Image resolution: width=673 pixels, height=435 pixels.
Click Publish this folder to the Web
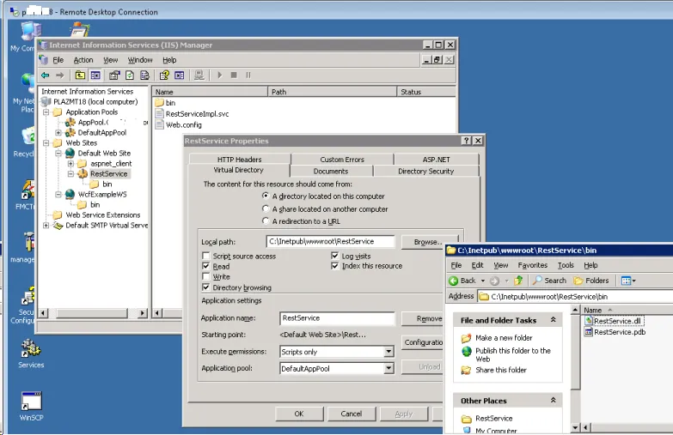click(513, 355)
